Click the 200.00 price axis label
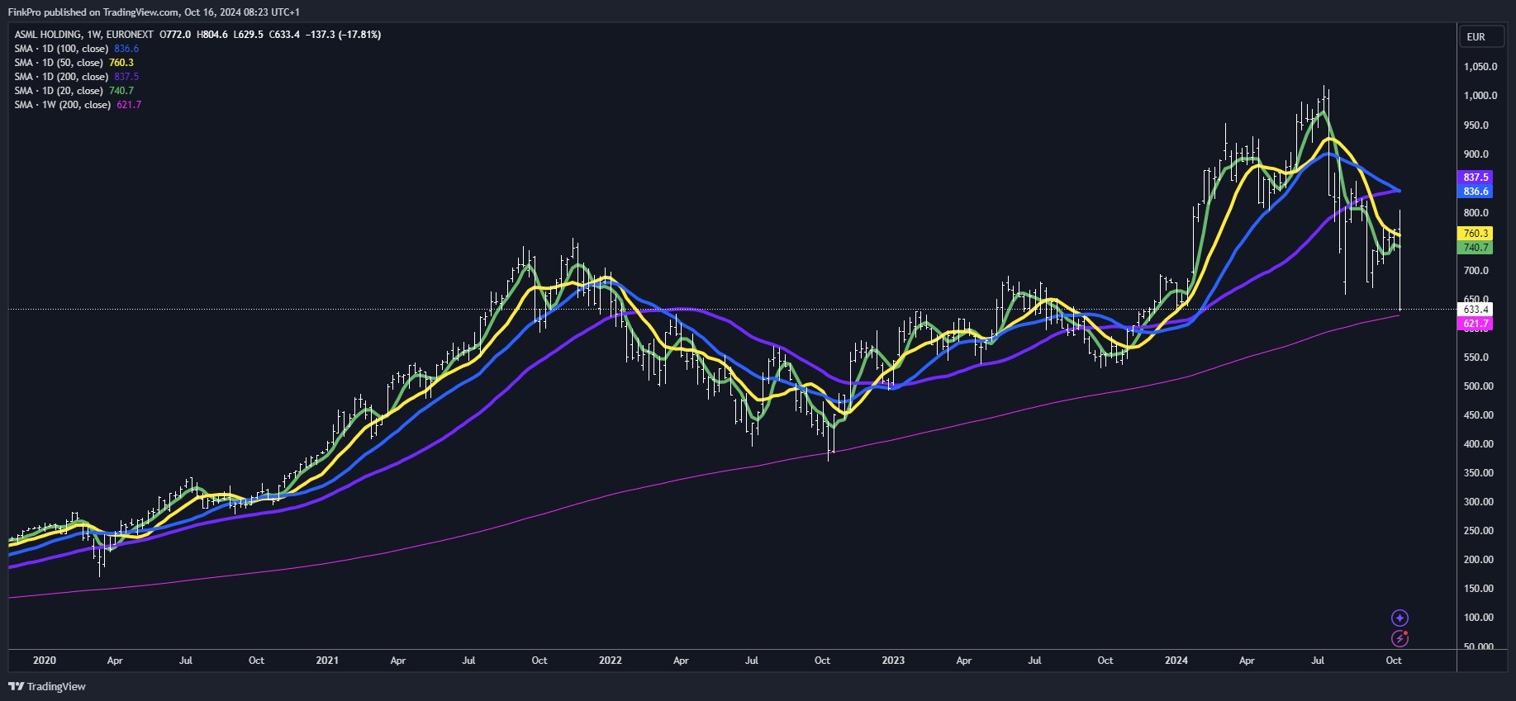This screenshot has width=1516, height=701. 1478,560
